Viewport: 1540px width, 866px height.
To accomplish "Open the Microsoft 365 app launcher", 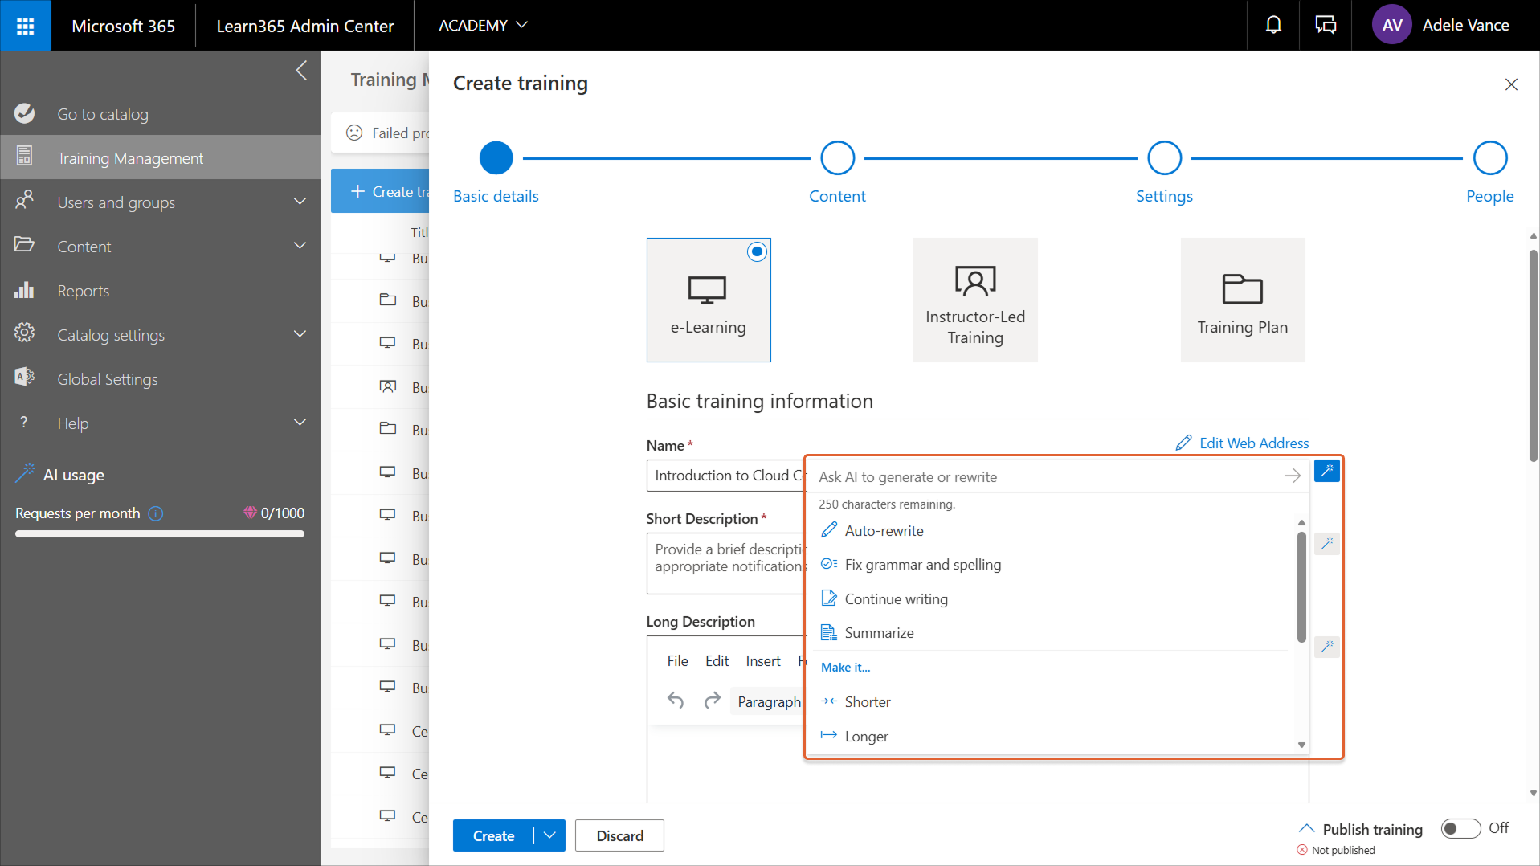I will pyautogui.click(x=26, y=26).
